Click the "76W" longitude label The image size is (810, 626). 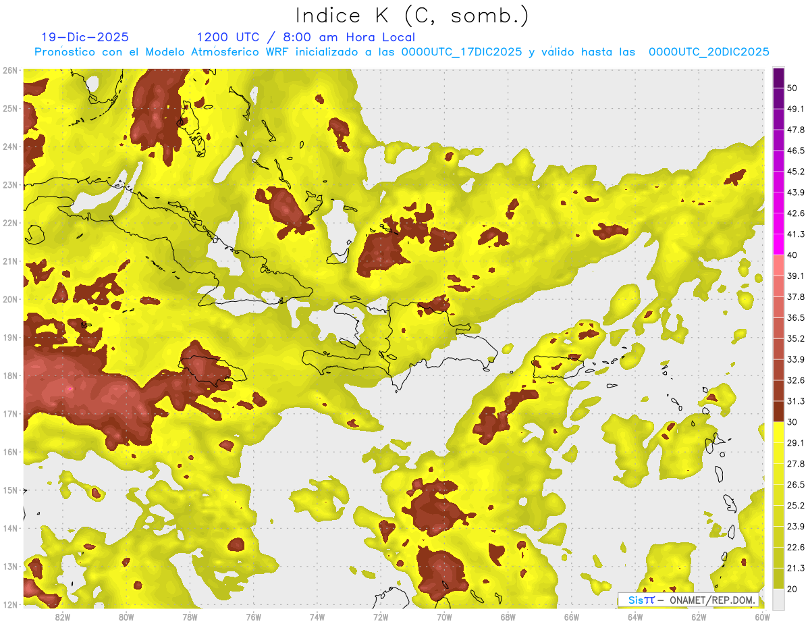253,617
